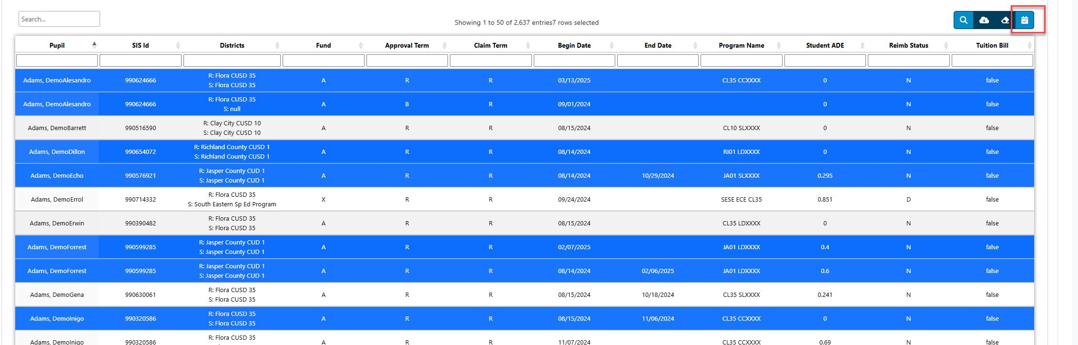The height and width of the screenshot is (345, 1078).
Task: Click SIS Id 990654072
Action: 141,152
